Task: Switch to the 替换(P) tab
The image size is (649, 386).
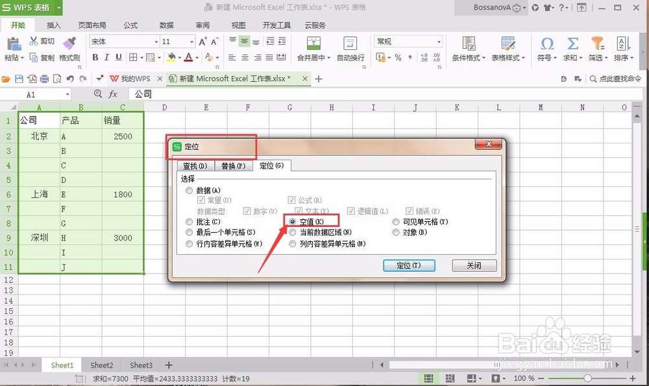Action: click(234, 165)
